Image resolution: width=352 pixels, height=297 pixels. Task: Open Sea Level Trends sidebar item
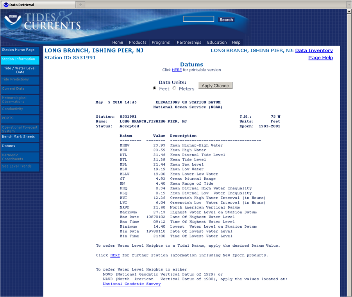pyautogui.click(x=20, y=167)
